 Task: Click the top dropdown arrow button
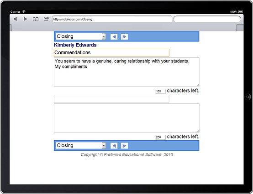coord(104,36)
